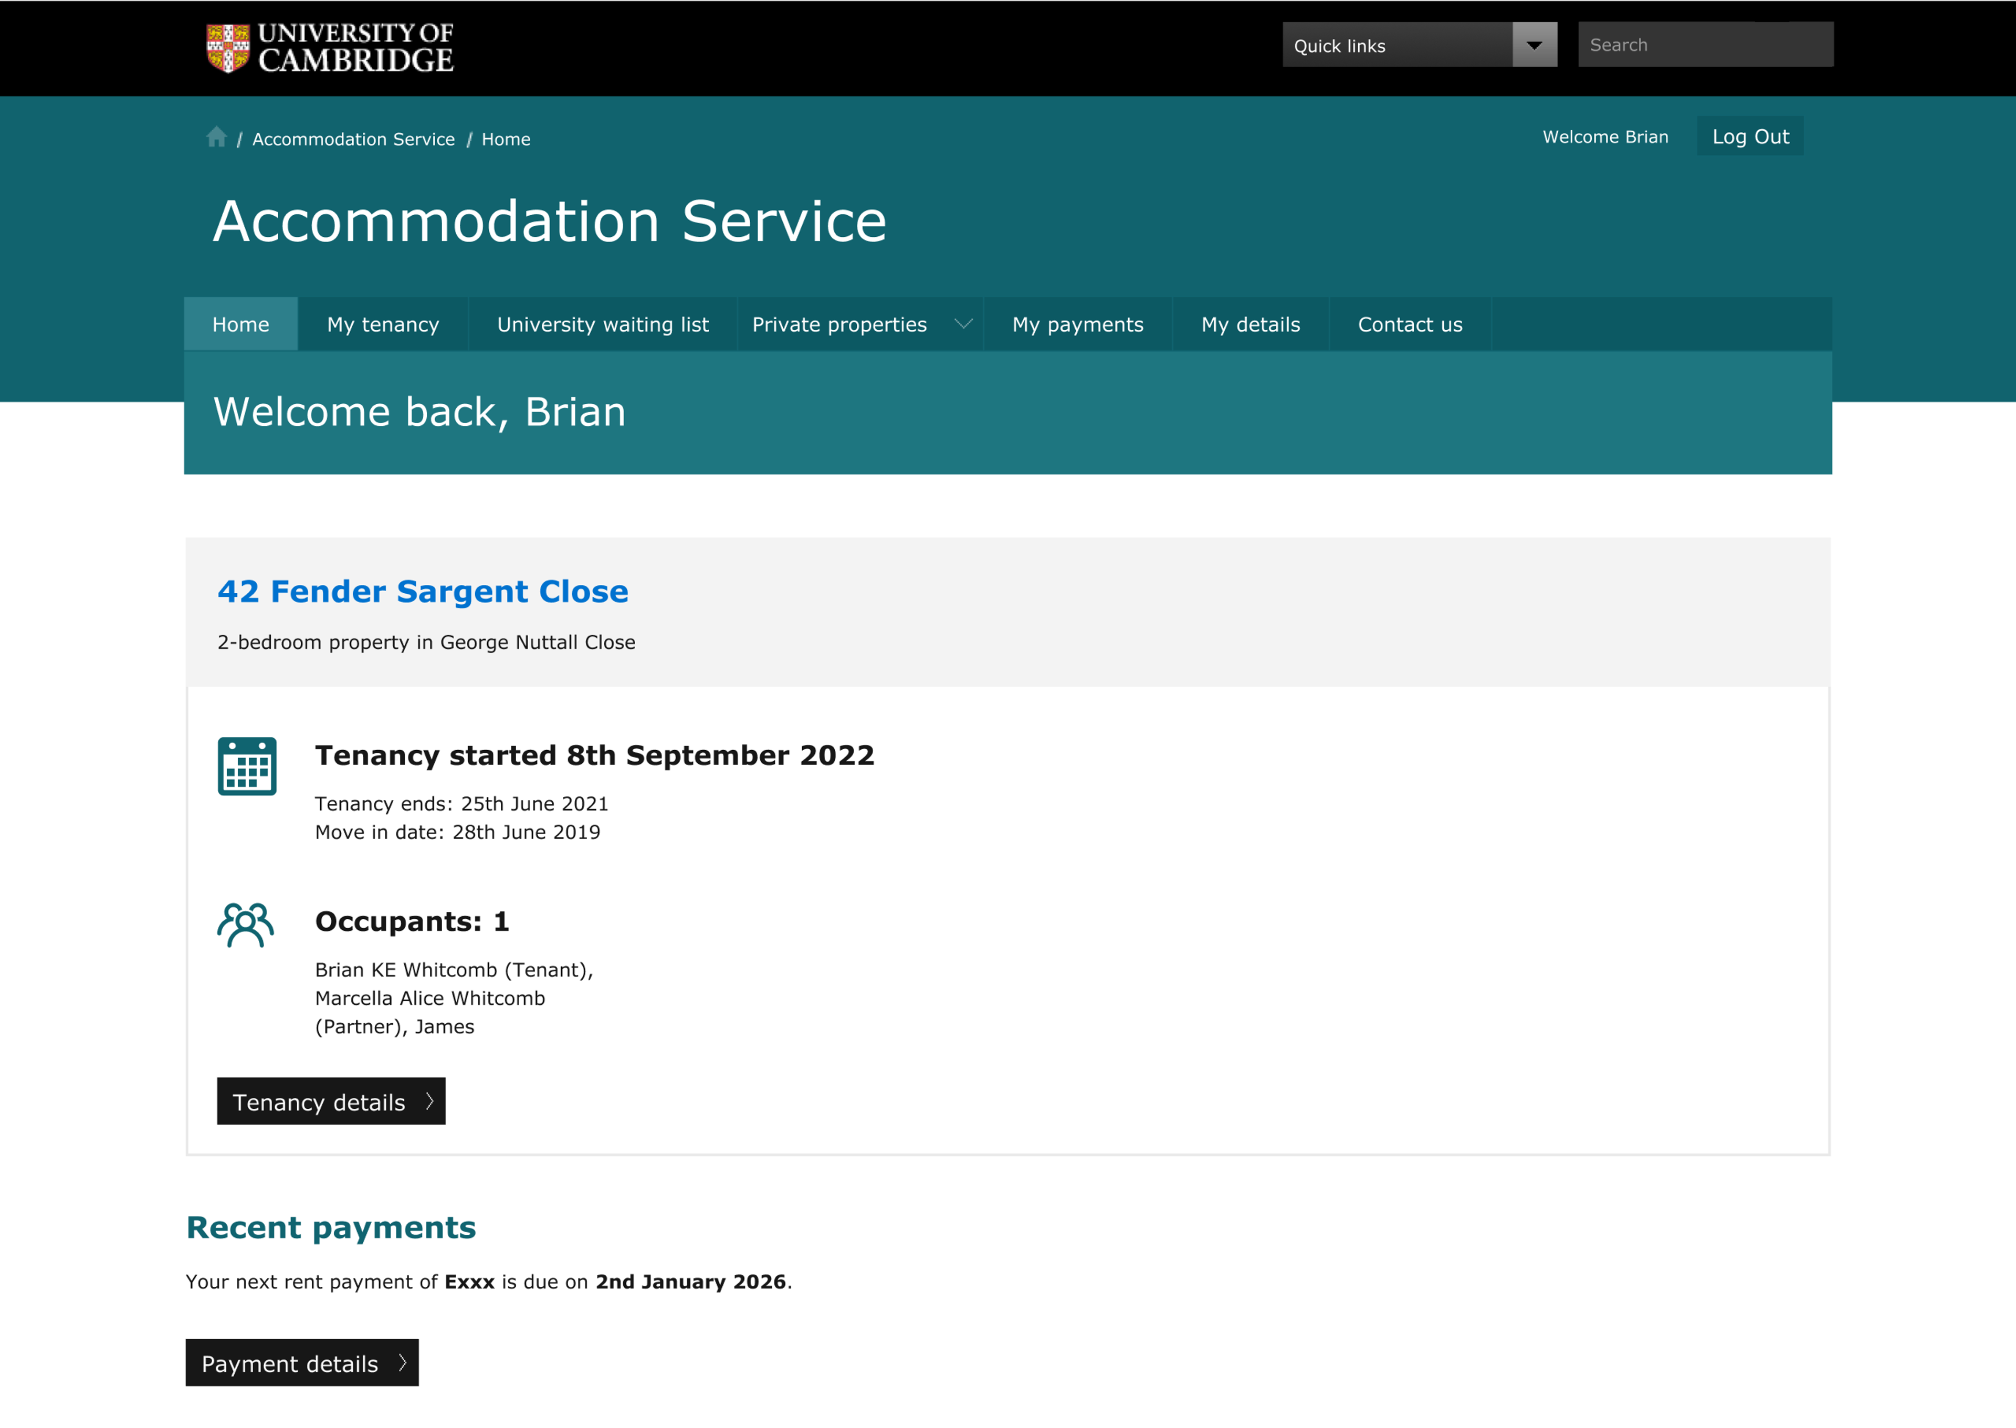Open the 42 Fender Sargent Close link
The width and height of the screenshot is (2016, 1428).
[423, 591]
